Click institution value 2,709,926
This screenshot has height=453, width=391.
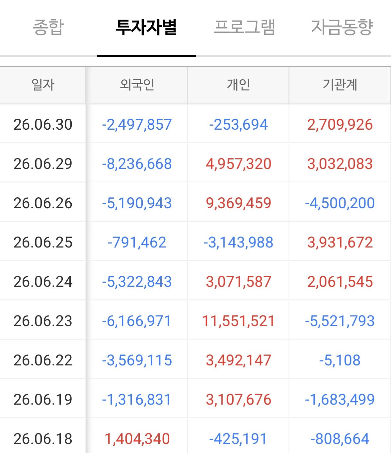pyautogui.click(x=340, y=124)
